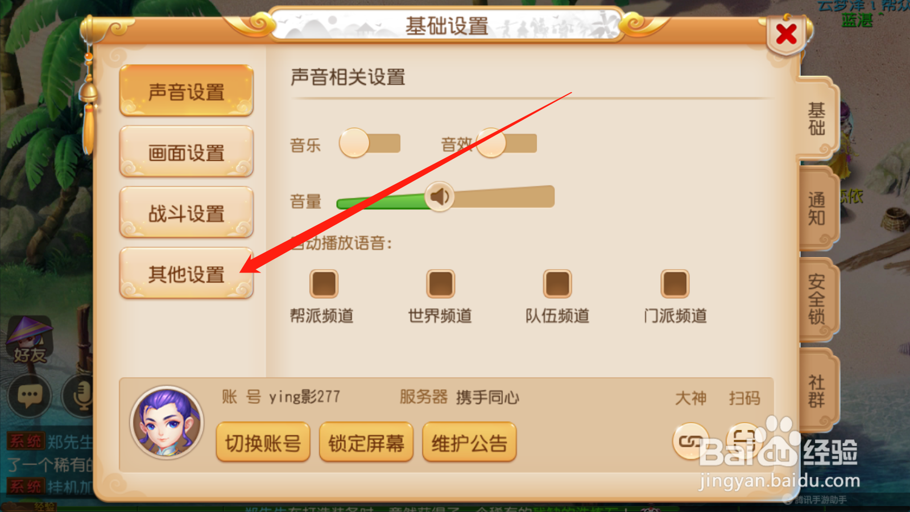Image resolution: width=910 pixels, height=512 pixels.
Task: Open 其他设置 section
Action: (x=187, y=274)
